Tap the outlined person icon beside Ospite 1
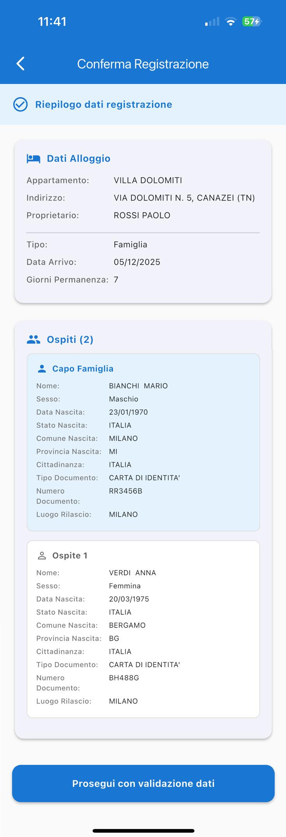The width and height of the screenshot is (286, 837). pyautogui.click(x=43, y=555)
